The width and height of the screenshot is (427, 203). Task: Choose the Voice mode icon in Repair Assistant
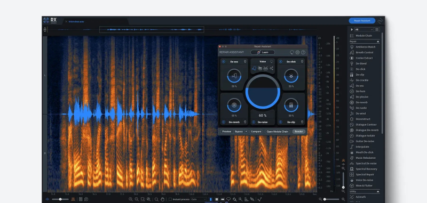254,69
